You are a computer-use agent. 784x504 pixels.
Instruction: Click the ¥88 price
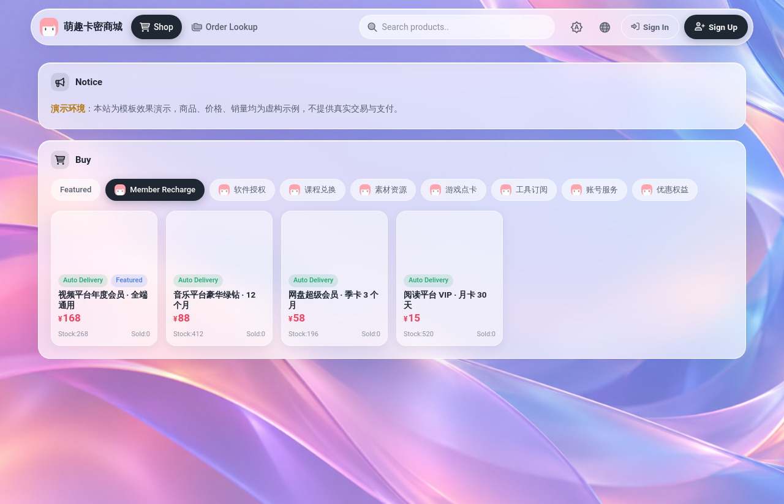pyautogui.click(x=181, y=318)
